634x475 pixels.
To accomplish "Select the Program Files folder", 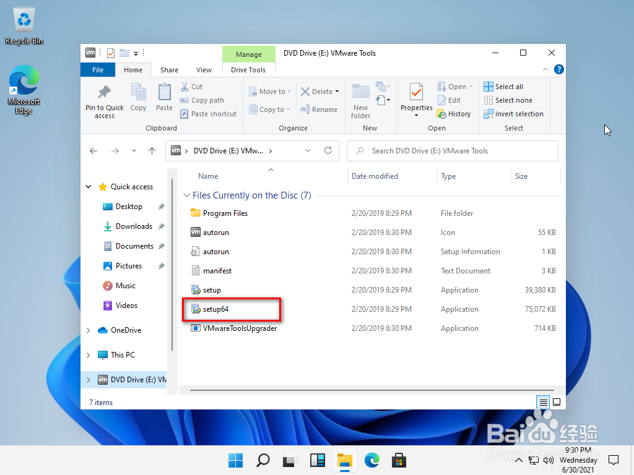I will tap(225, 213).
